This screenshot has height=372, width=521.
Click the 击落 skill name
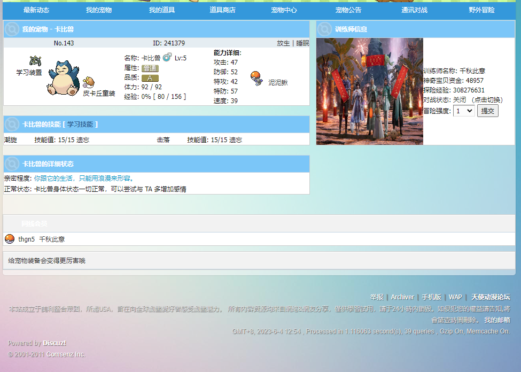(163, 140)
